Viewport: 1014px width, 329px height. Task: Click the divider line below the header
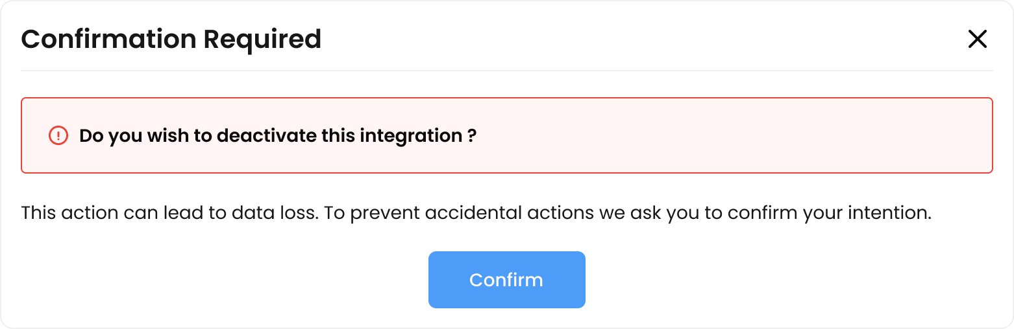coord(506,70)
